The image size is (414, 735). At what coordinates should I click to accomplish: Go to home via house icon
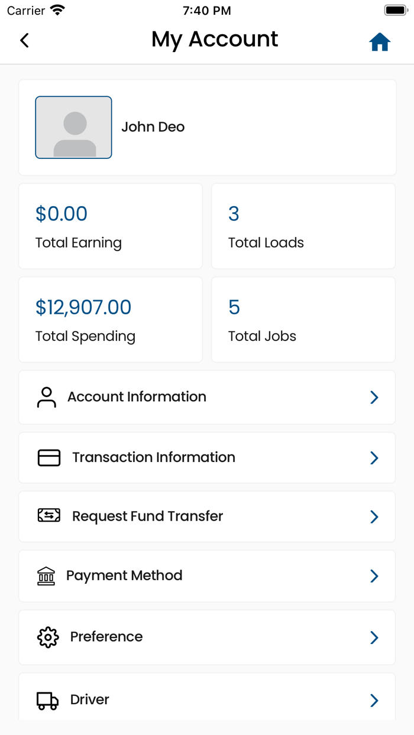click(380, 42)
